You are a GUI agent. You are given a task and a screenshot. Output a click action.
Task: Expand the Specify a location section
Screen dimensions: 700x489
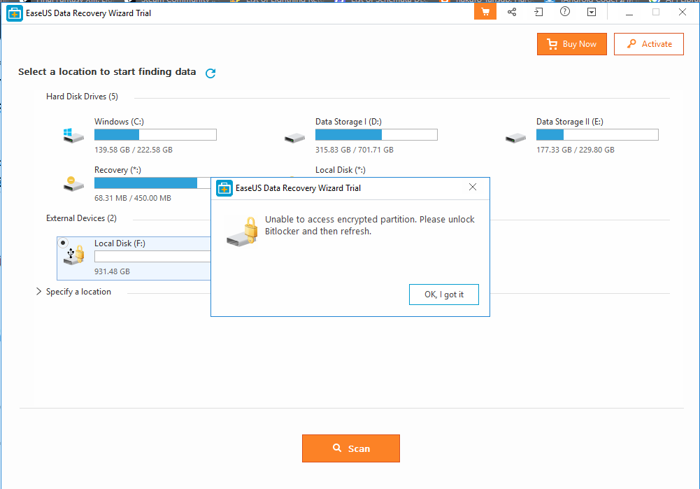(x=39, y=292)
